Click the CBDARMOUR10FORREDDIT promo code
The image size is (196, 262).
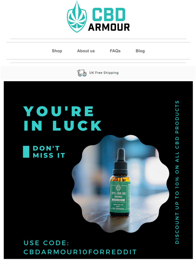pyautogui.click(x=80, y=252)
